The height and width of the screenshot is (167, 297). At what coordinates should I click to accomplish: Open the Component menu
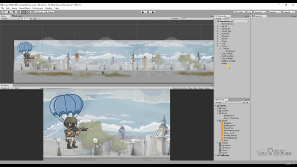[38, 8]
